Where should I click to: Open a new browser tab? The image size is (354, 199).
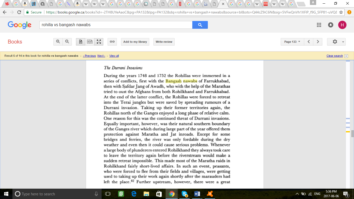(301, 4)
